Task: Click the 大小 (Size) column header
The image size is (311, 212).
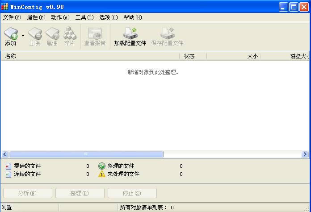Action: click(233, 56)
